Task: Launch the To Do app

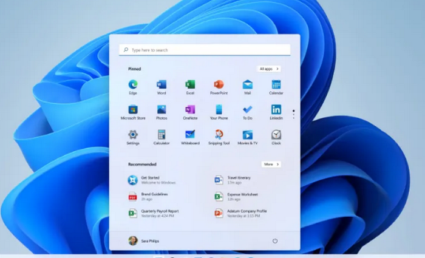Action: (x=248, y=112)
